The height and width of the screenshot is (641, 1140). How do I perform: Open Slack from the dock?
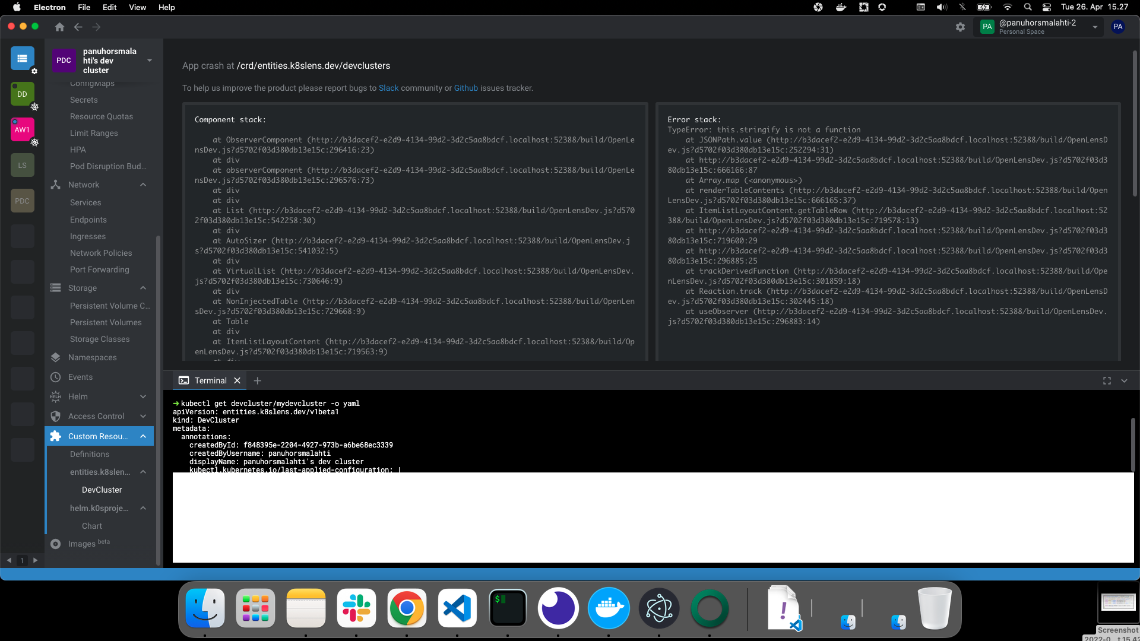(356, 608)
